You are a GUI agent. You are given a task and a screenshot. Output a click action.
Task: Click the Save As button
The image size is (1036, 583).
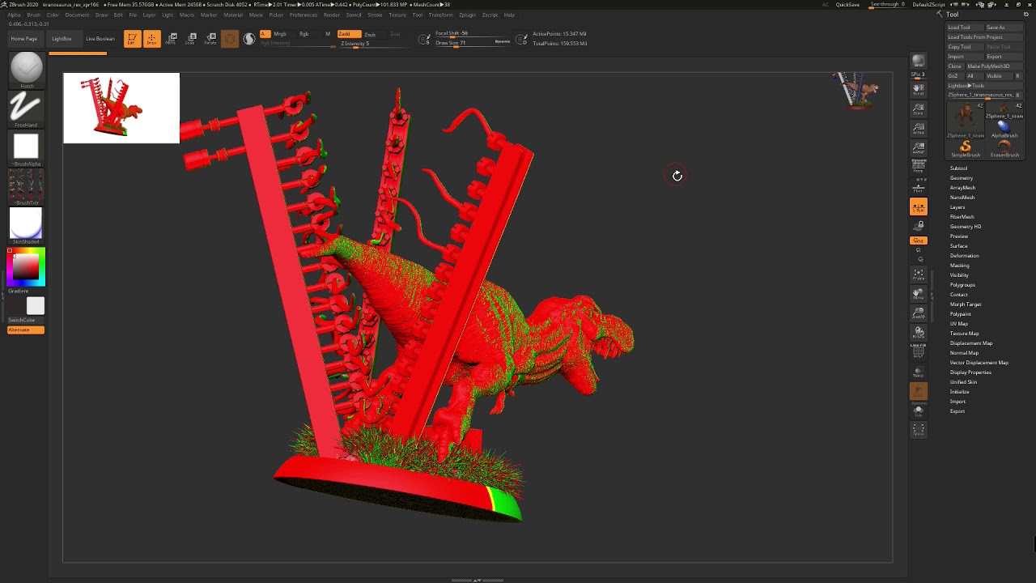click(1004, 28)
